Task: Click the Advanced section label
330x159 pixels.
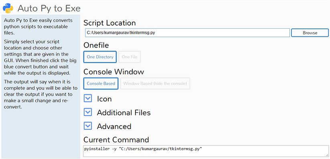Action: click(x=114, y=127)
